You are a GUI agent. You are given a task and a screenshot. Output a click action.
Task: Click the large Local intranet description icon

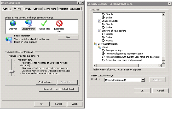pyautogui.click(x=9, y=40)
